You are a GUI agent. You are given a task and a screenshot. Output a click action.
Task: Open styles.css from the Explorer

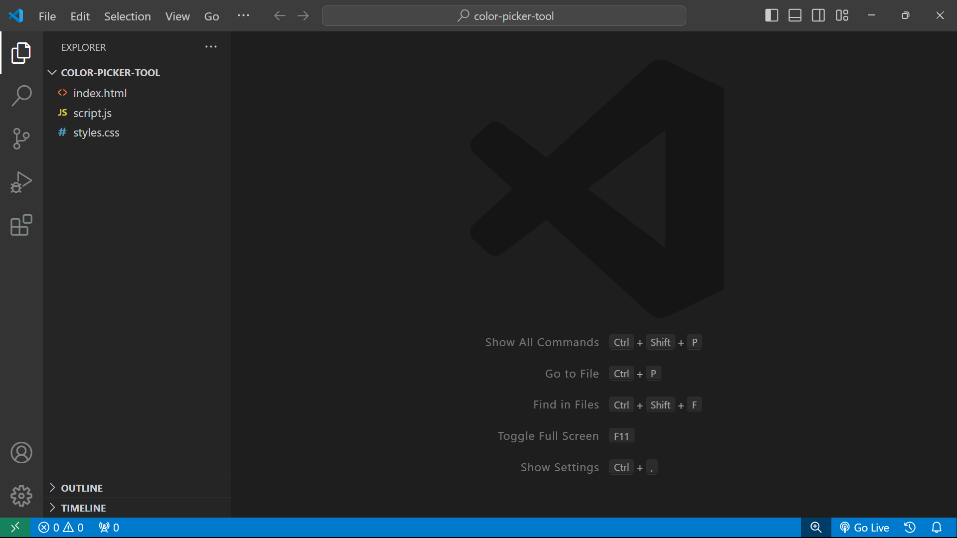coord(96,133)
